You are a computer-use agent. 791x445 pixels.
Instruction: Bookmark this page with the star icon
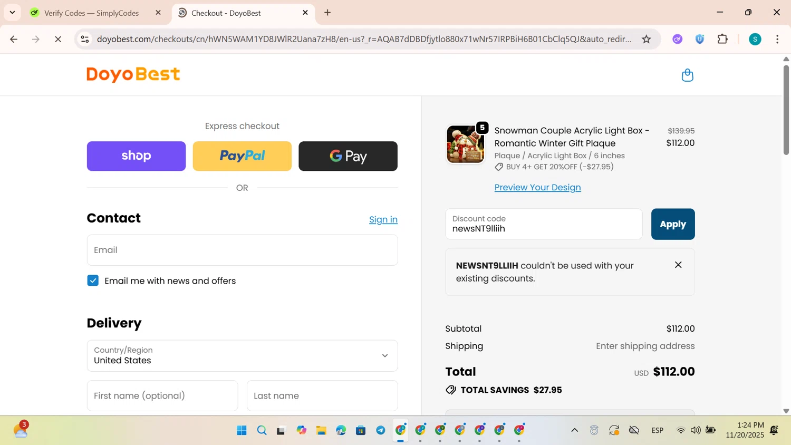(646, 39)
